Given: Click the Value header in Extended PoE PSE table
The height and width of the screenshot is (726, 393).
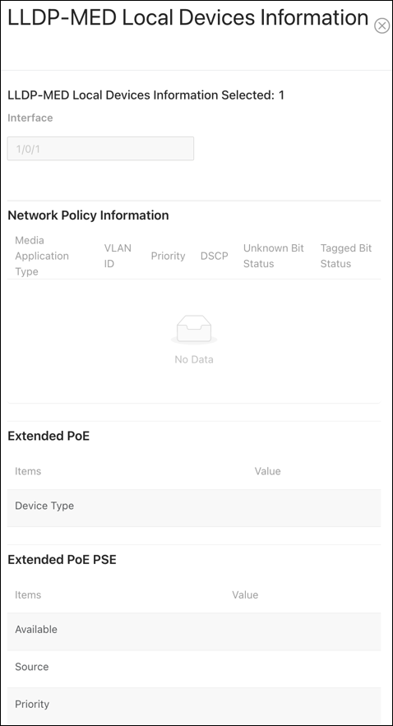Looking at the screenshot, I should pos(245,595).
